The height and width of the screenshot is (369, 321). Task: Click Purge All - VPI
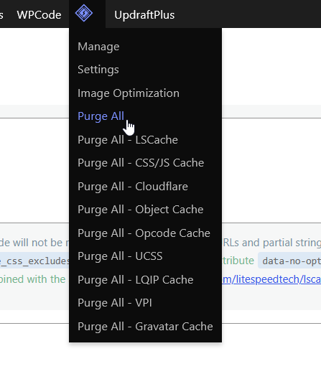click(x=115, y=303)
